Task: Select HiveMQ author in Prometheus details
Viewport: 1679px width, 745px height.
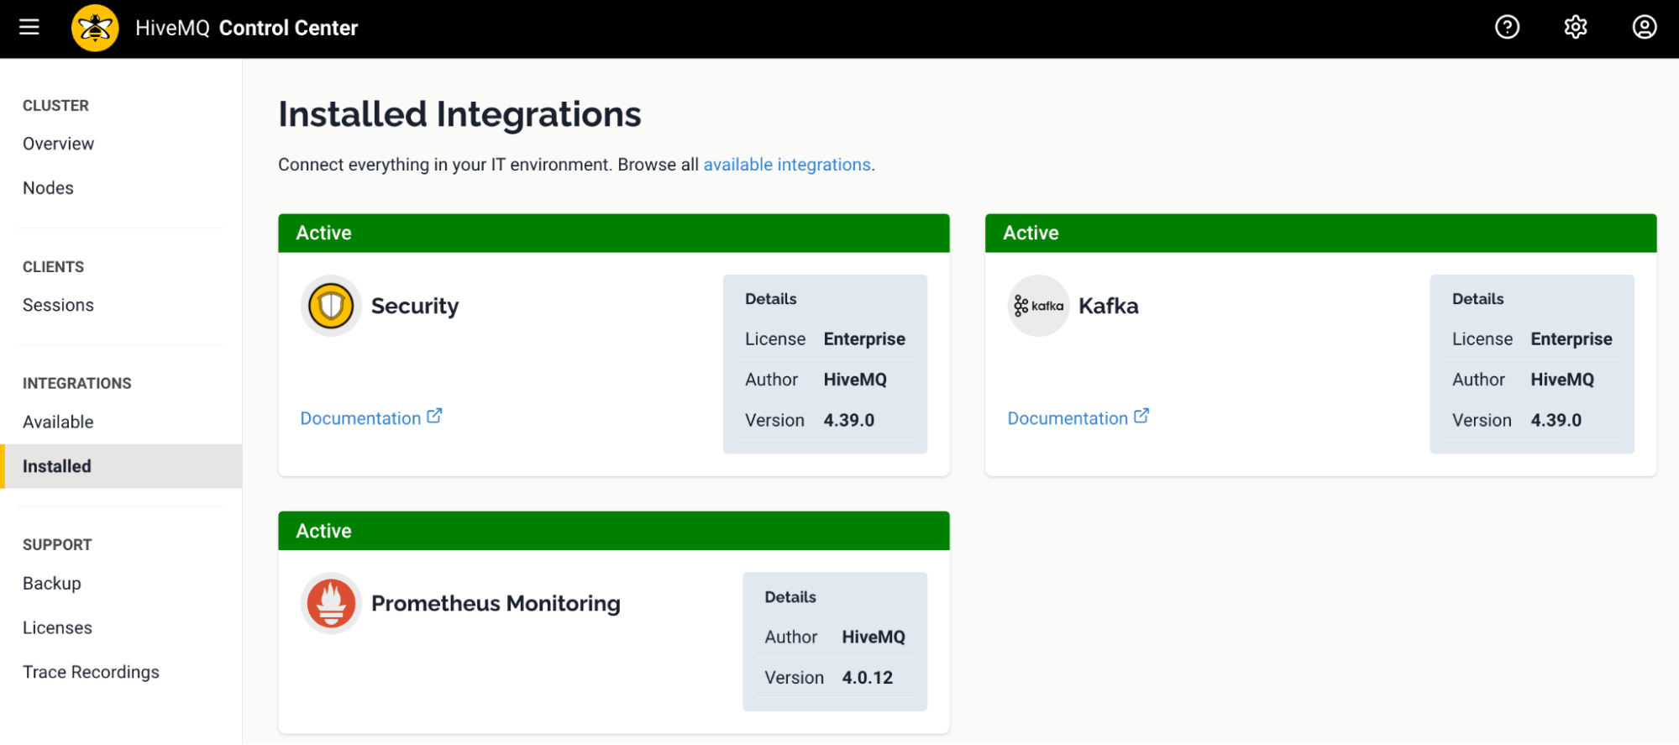Action: (874, 637)
